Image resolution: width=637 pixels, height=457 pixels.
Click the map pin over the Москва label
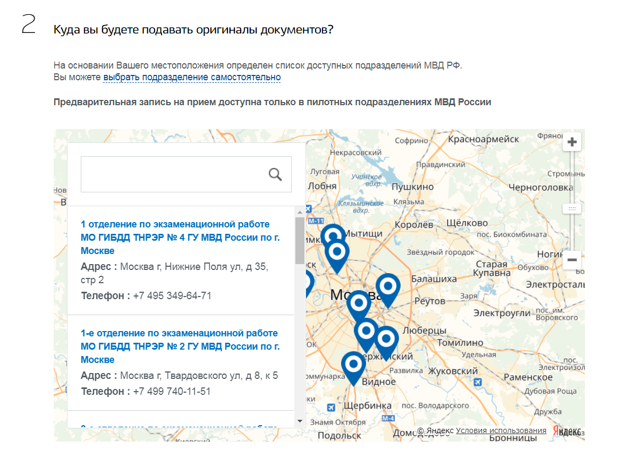coord(359,303)
